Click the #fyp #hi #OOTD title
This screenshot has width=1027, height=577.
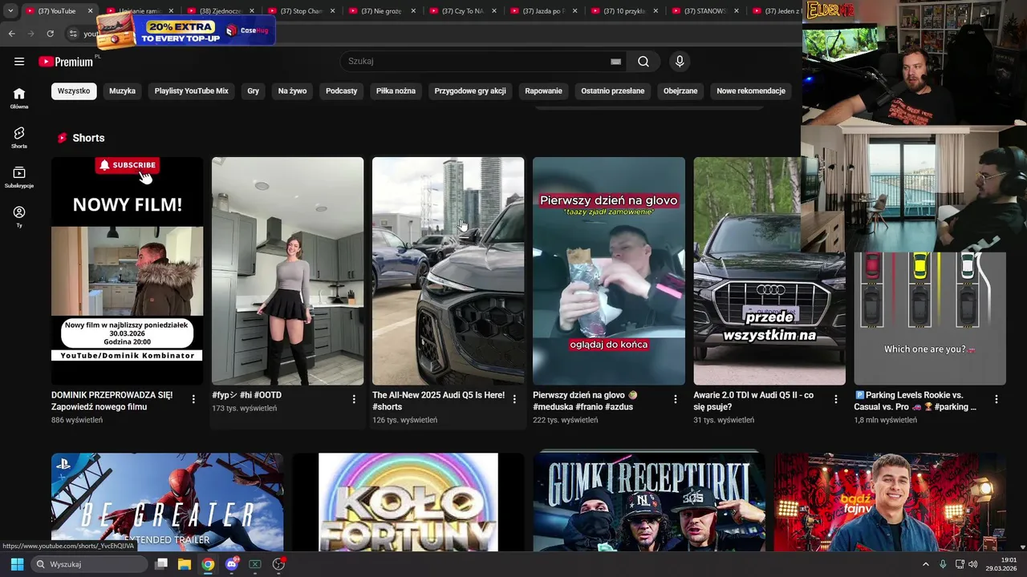[x=246, y=395]
